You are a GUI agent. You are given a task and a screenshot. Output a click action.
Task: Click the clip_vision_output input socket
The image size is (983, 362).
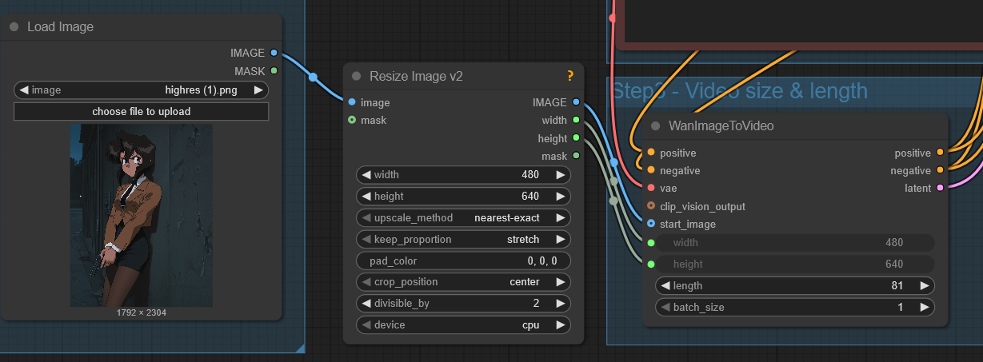coord(651,206)
